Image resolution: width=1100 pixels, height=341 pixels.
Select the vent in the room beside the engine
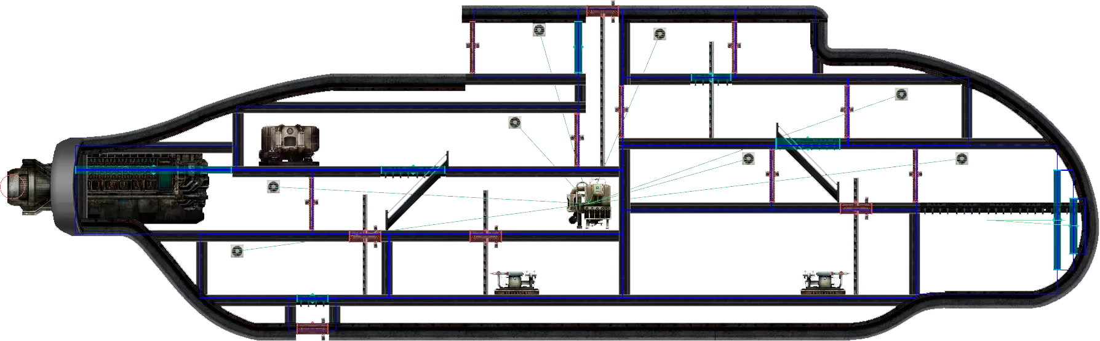tap(274, 186)
